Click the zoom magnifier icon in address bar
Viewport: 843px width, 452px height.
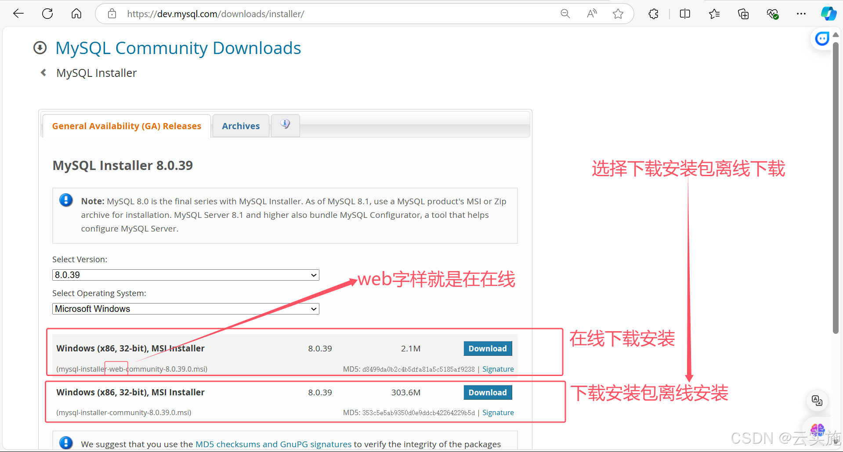click(565, 14)
